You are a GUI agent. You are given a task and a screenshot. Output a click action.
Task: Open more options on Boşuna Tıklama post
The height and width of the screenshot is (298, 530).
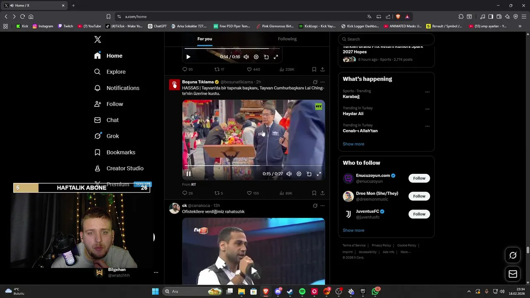coord(323,82)
